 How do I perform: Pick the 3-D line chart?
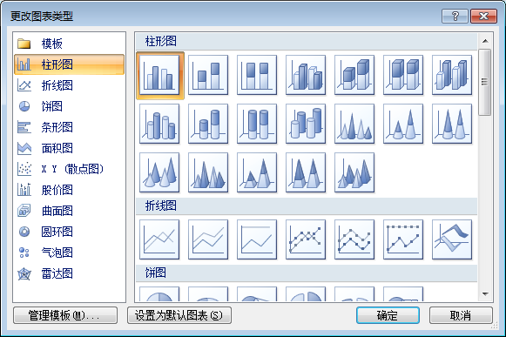452,239
